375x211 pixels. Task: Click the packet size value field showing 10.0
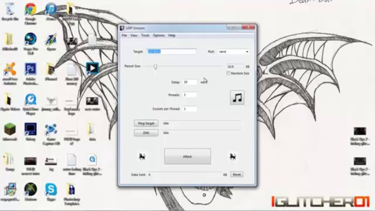click(235, 67)
